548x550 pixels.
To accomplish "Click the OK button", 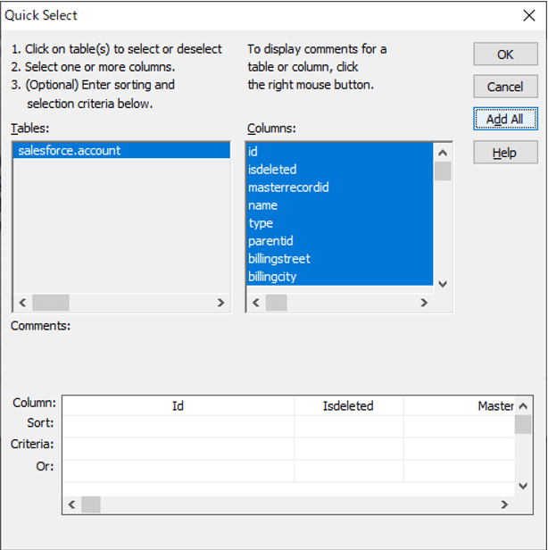I will coord(505,54).
